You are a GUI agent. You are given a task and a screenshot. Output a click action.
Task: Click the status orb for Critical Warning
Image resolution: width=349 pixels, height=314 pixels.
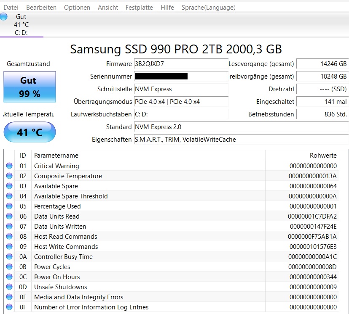(9, 166)
